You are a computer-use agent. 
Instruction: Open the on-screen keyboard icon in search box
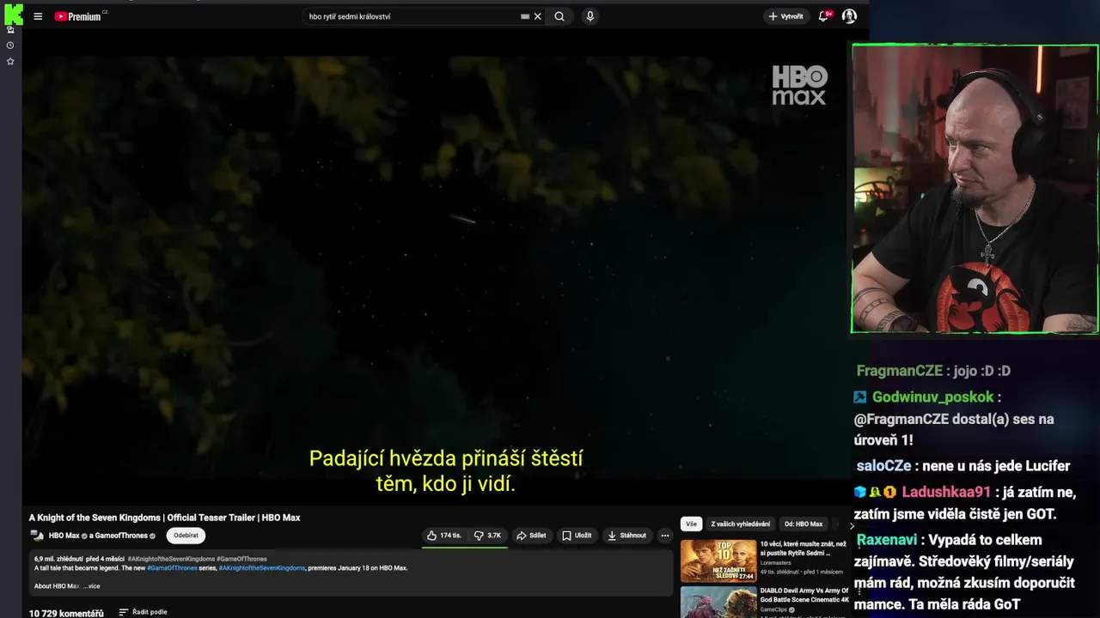[x=525, y=16]
